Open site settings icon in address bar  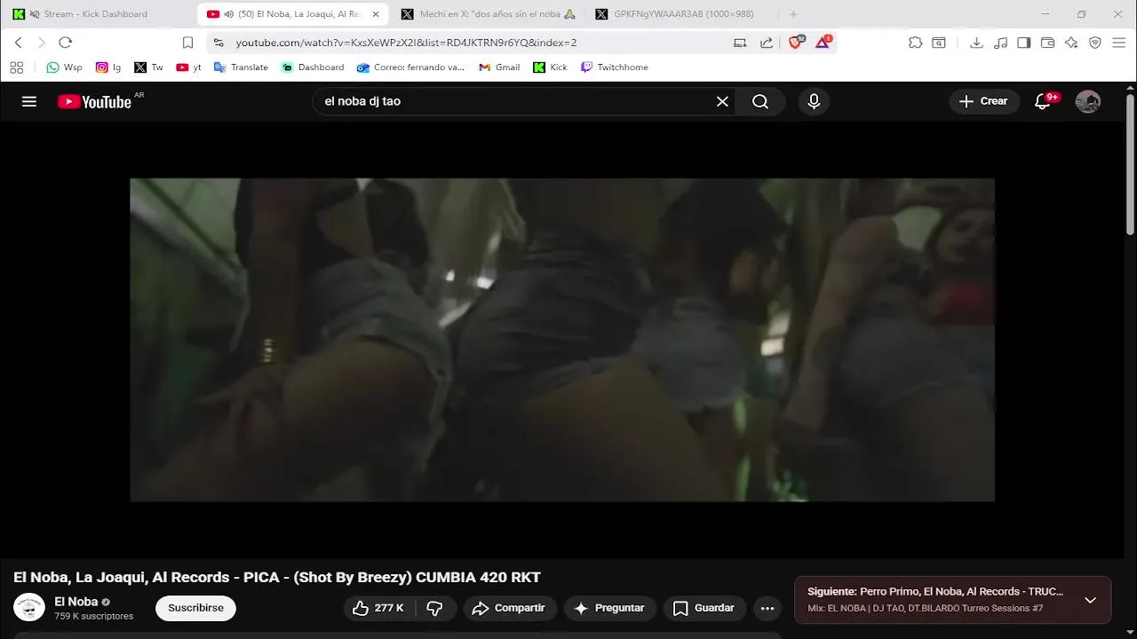[x=219, y=43]
